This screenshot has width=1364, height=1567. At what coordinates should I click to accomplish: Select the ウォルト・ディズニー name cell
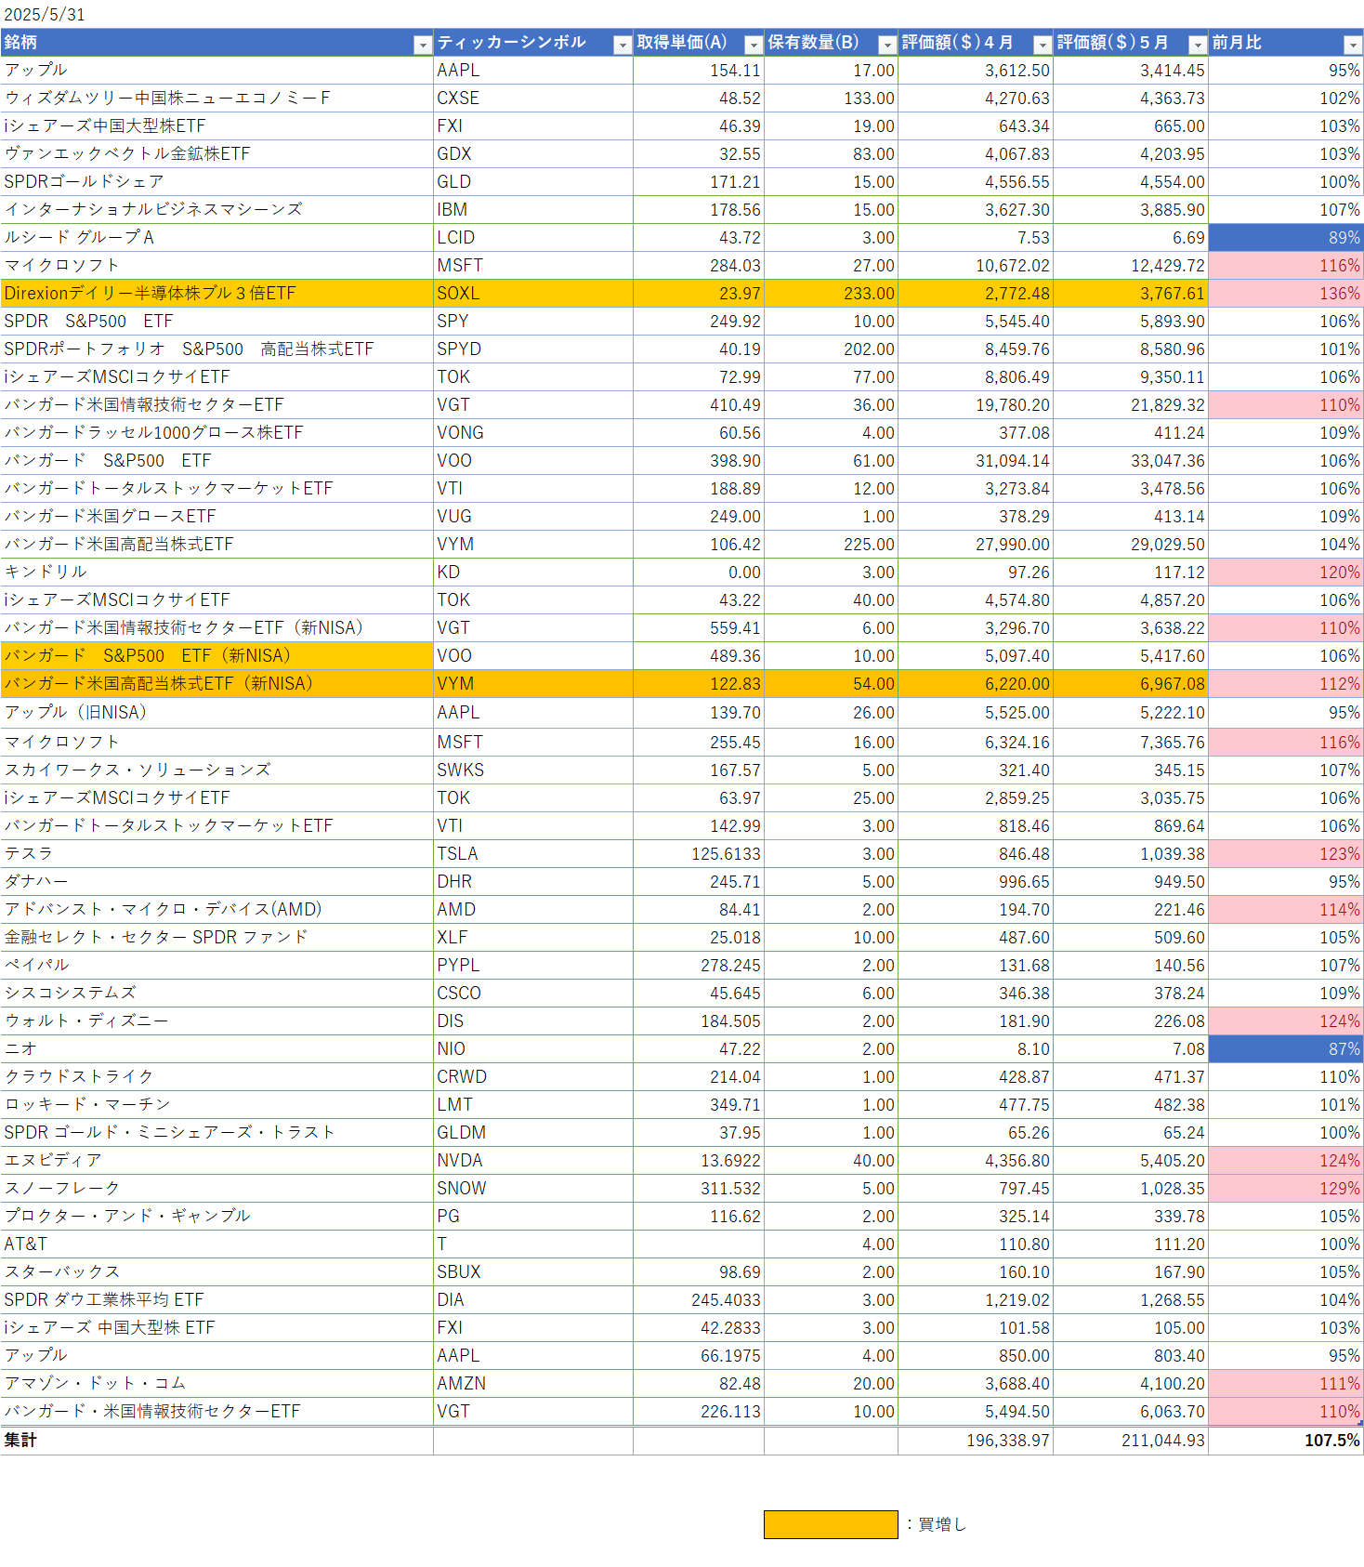point(216,1021)
